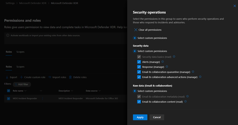The height and width of the screenshot is (125, 238).
Task: Sort by Role name column chevron
Action: click(x=25, y=91)
